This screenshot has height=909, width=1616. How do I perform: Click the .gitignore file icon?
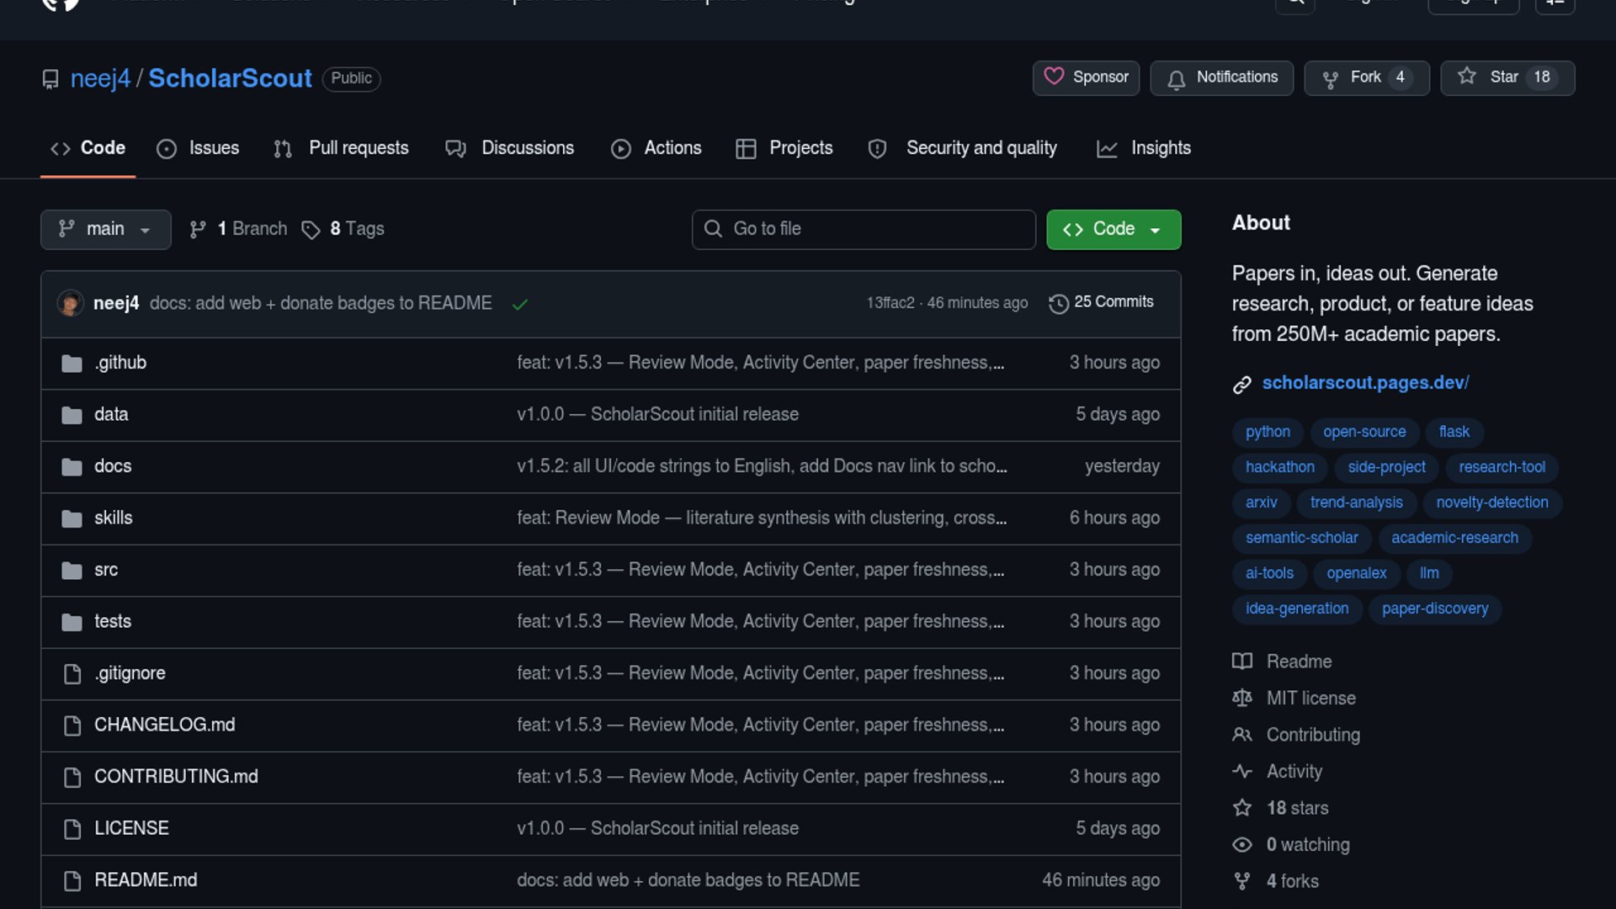pyautogui.click(x=72, y=674)
